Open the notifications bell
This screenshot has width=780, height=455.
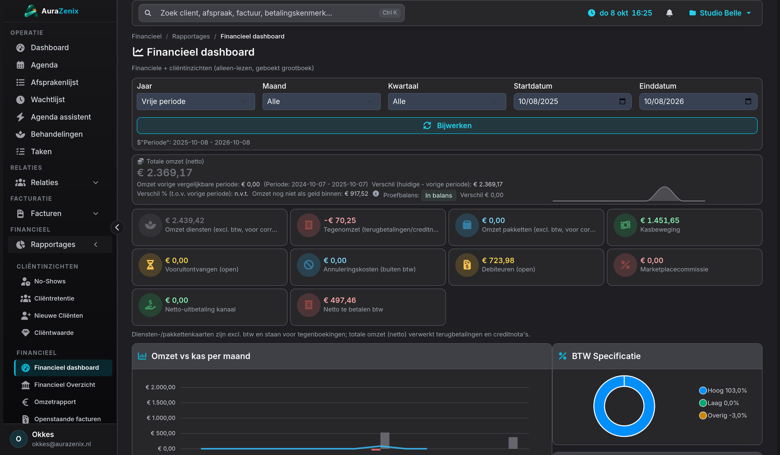pos(669,13)
